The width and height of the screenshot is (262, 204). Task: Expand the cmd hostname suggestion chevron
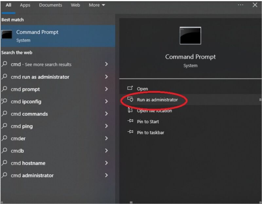click(106, 163)
